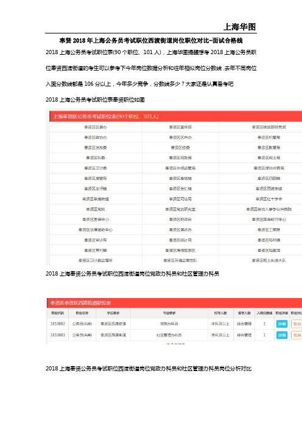Select table cell 奉贤区科委
Viewport: 302px width, 427px height.
(96, 158)
